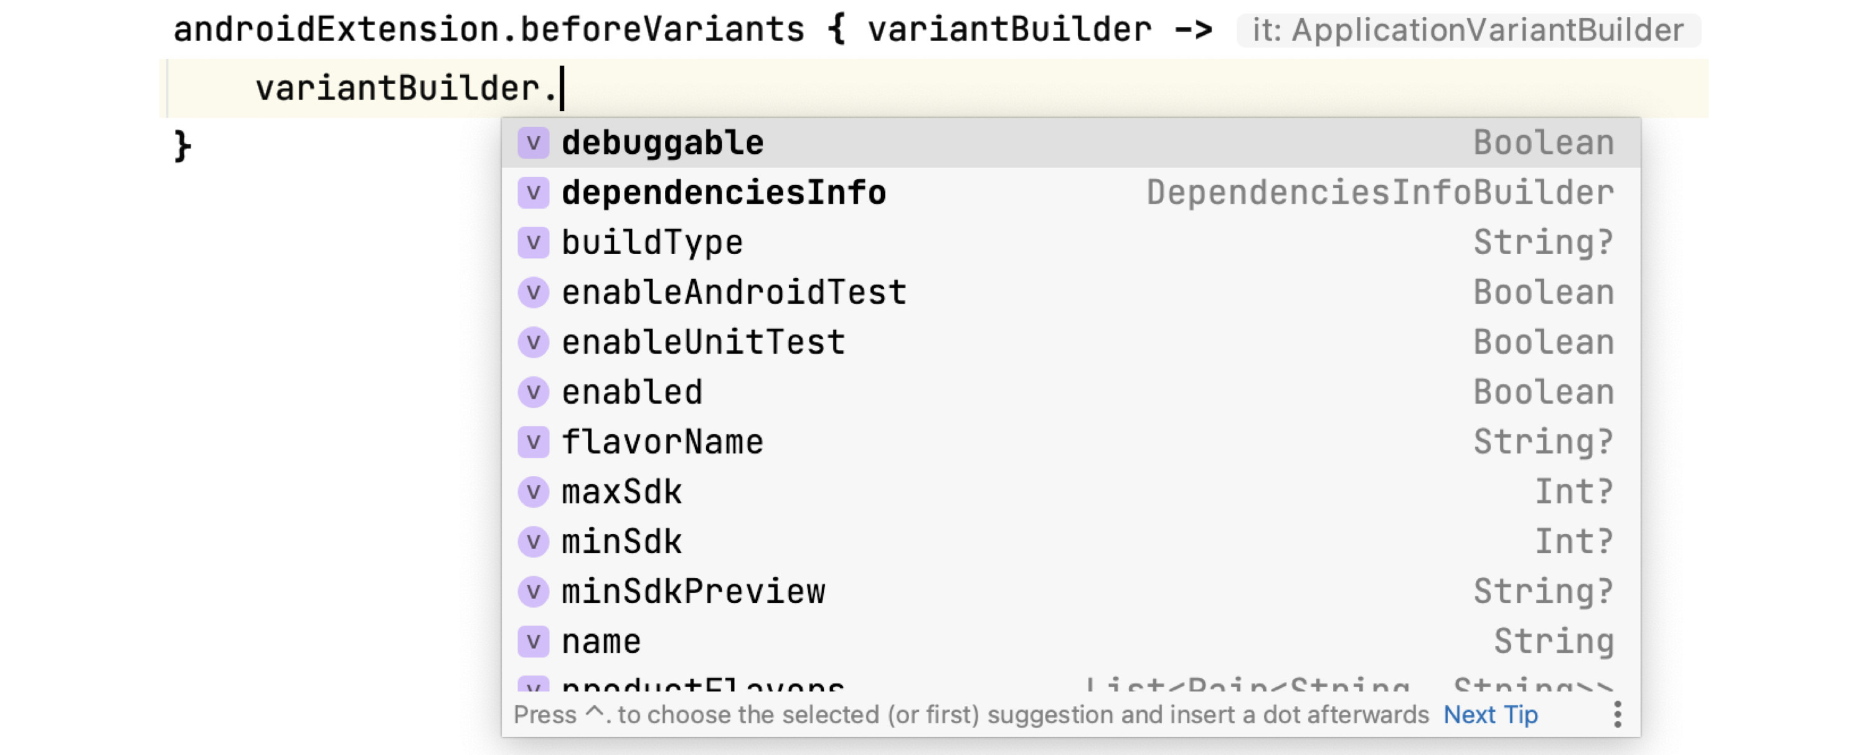Click the v icon beside flavorName

534,441
